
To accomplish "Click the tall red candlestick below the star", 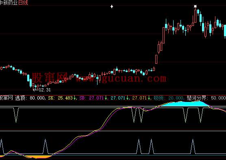I will pos(195,16).
